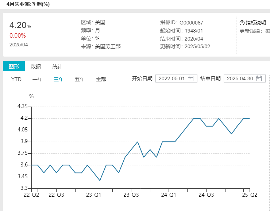Choose the 一年 time range
The width and height of the screenshot is (270, 211).
click(38, 79)
